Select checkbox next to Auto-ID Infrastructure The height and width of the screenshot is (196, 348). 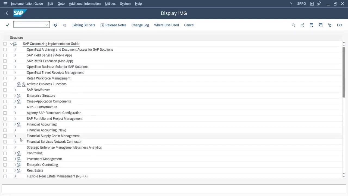(5, 107)
